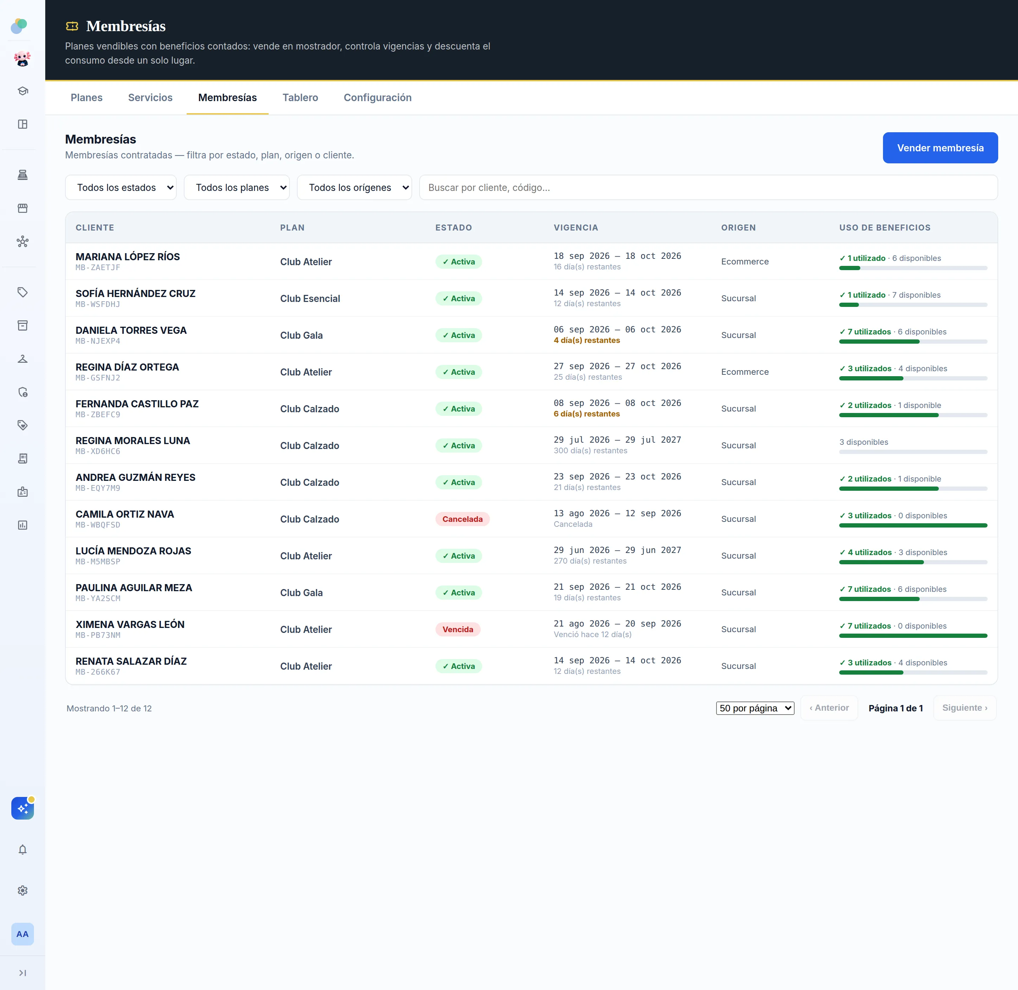The width and height of the screenshot is (1018, 990).
Task: Switch to the Configuración tab
Action: (378, 98)
